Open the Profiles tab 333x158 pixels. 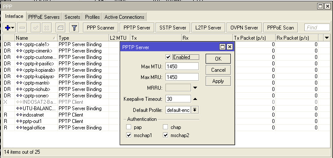[x=92, y=17]
